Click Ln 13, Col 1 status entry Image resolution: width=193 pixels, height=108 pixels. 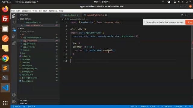pos(134,106)
